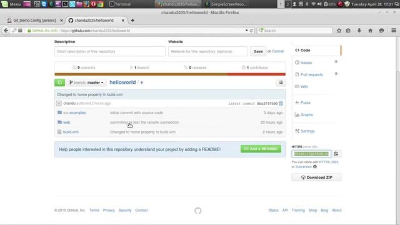
Task: Open the Wi-Fi network tray icon
Action: tap(313, 4)
